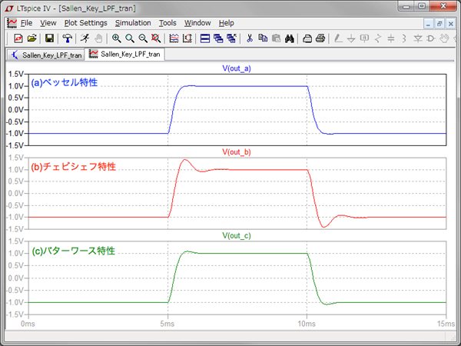Open the Plot Settings menu
461x346 pixels.
point(85,23)
